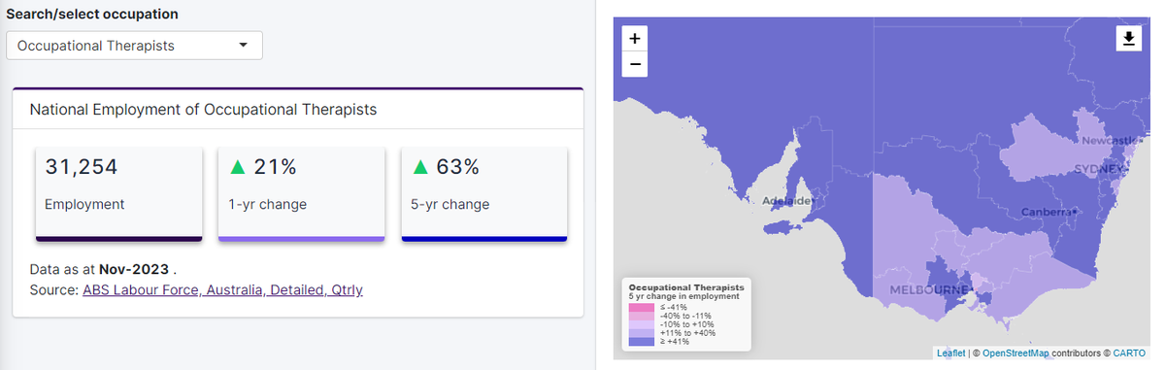1165x370 pixels.
Task: Open the OpenStreetMap attribution link
Action: tap(1015, 353)
